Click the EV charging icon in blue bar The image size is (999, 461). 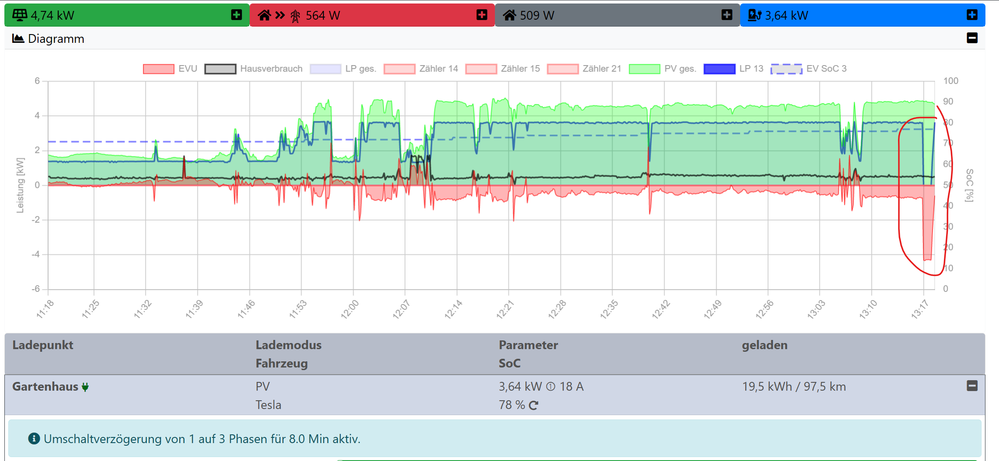[755, 15]
